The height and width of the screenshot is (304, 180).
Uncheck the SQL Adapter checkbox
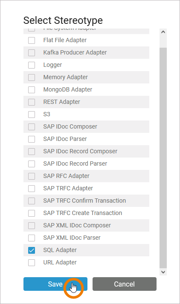click(32, 250)
